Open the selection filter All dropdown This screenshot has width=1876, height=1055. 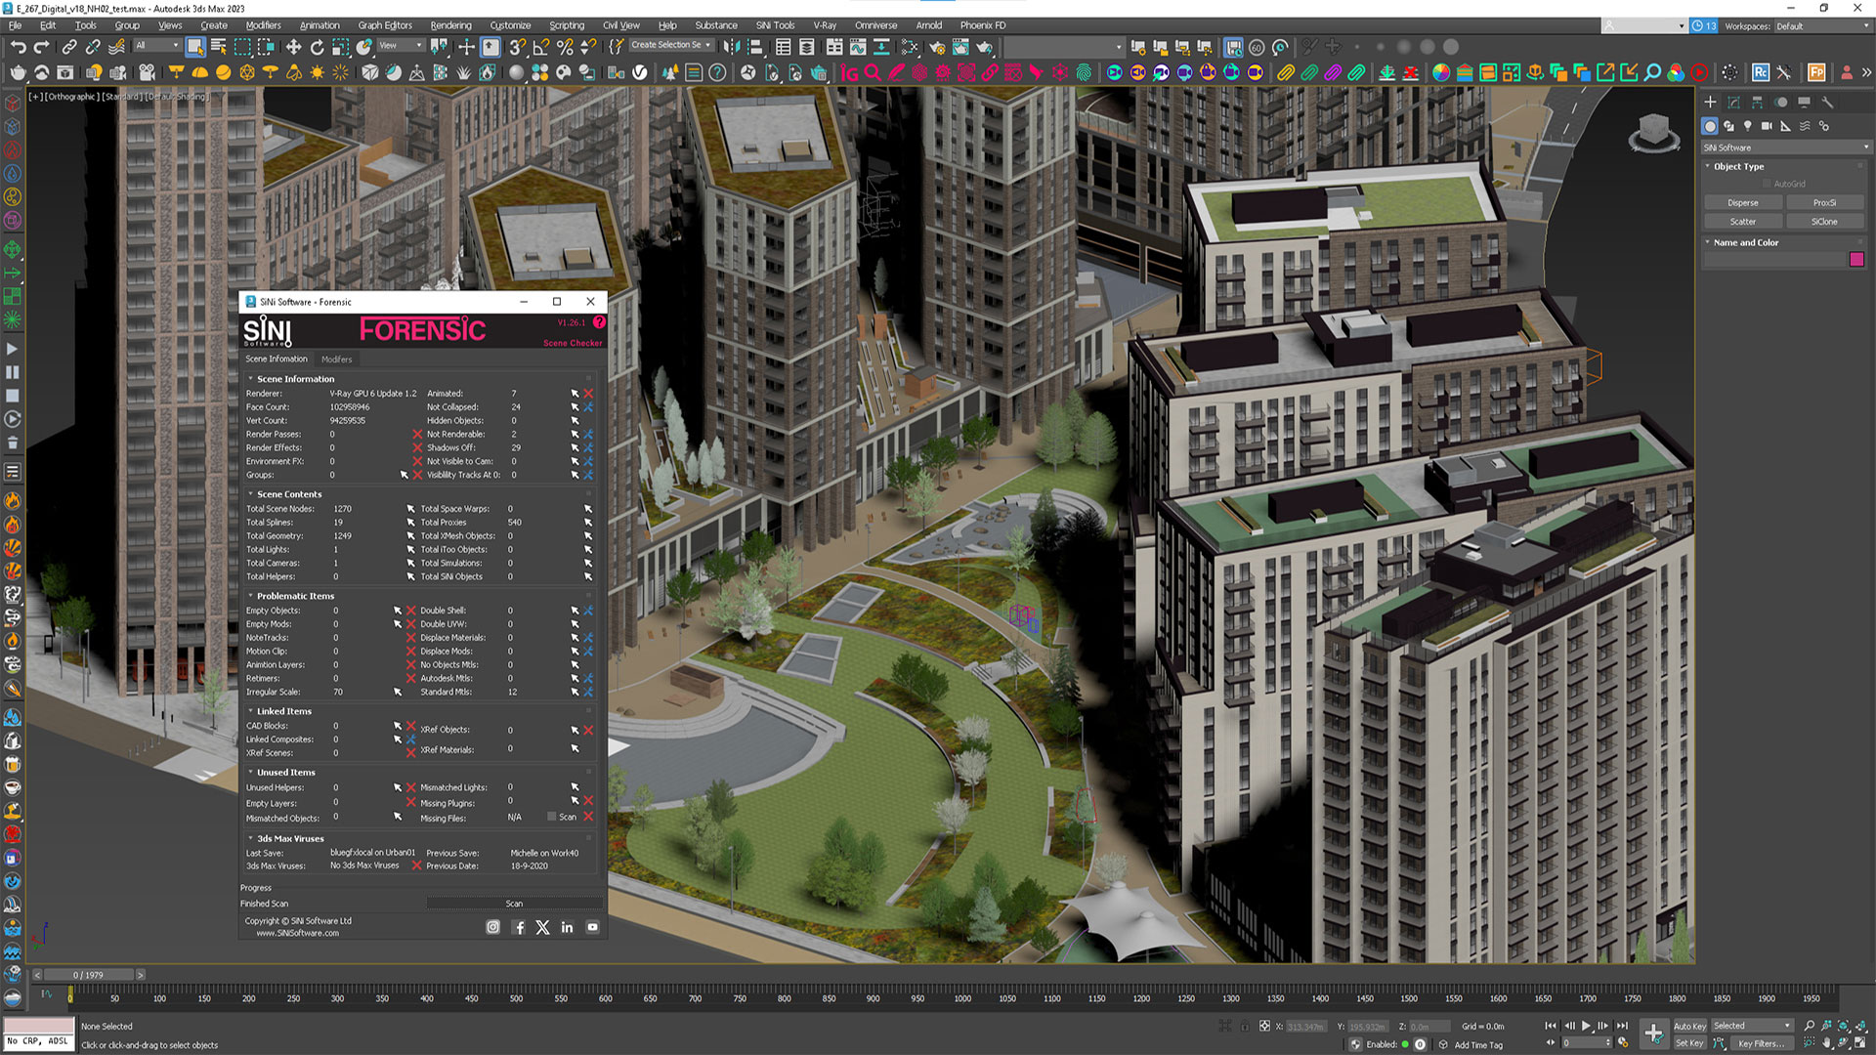(x=157, y=45)
